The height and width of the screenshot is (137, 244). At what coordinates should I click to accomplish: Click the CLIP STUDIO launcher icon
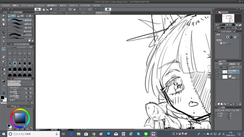(x=38, y=9)
